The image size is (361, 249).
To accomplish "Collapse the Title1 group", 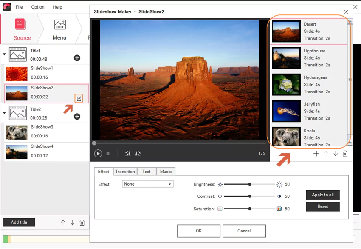I will tap(5, 54).
